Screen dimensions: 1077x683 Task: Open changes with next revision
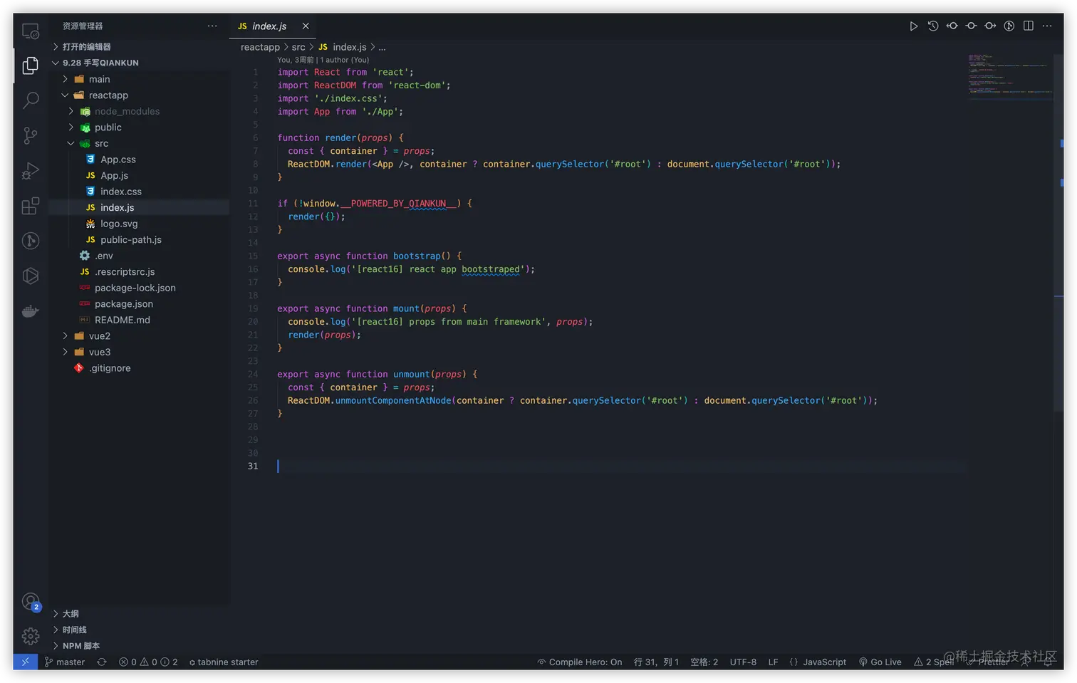[990, 26]
